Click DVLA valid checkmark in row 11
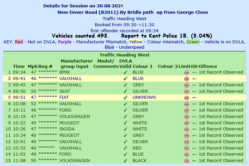Screen dimensions: 249x166 pos(125,135)
